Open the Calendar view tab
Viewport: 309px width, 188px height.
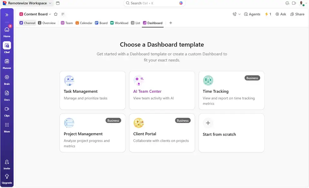pyautogui.click(x=84, y=23)
